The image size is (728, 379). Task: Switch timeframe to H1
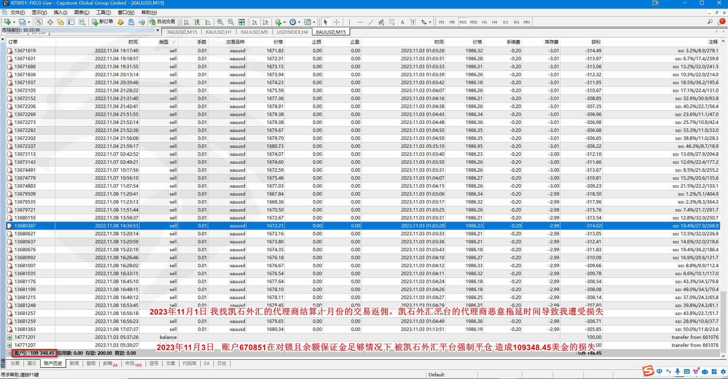coord(484,22)
